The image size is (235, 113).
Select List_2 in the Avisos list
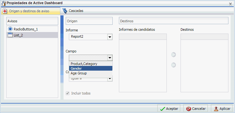[x=32, y=35]
